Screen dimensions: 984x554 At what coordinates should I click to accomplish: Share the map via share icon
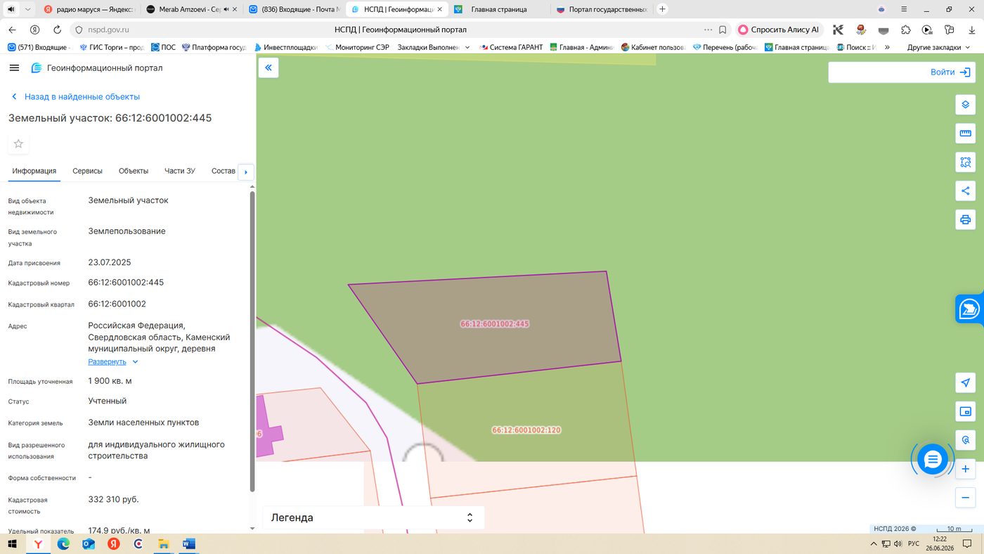click(965, 191)
